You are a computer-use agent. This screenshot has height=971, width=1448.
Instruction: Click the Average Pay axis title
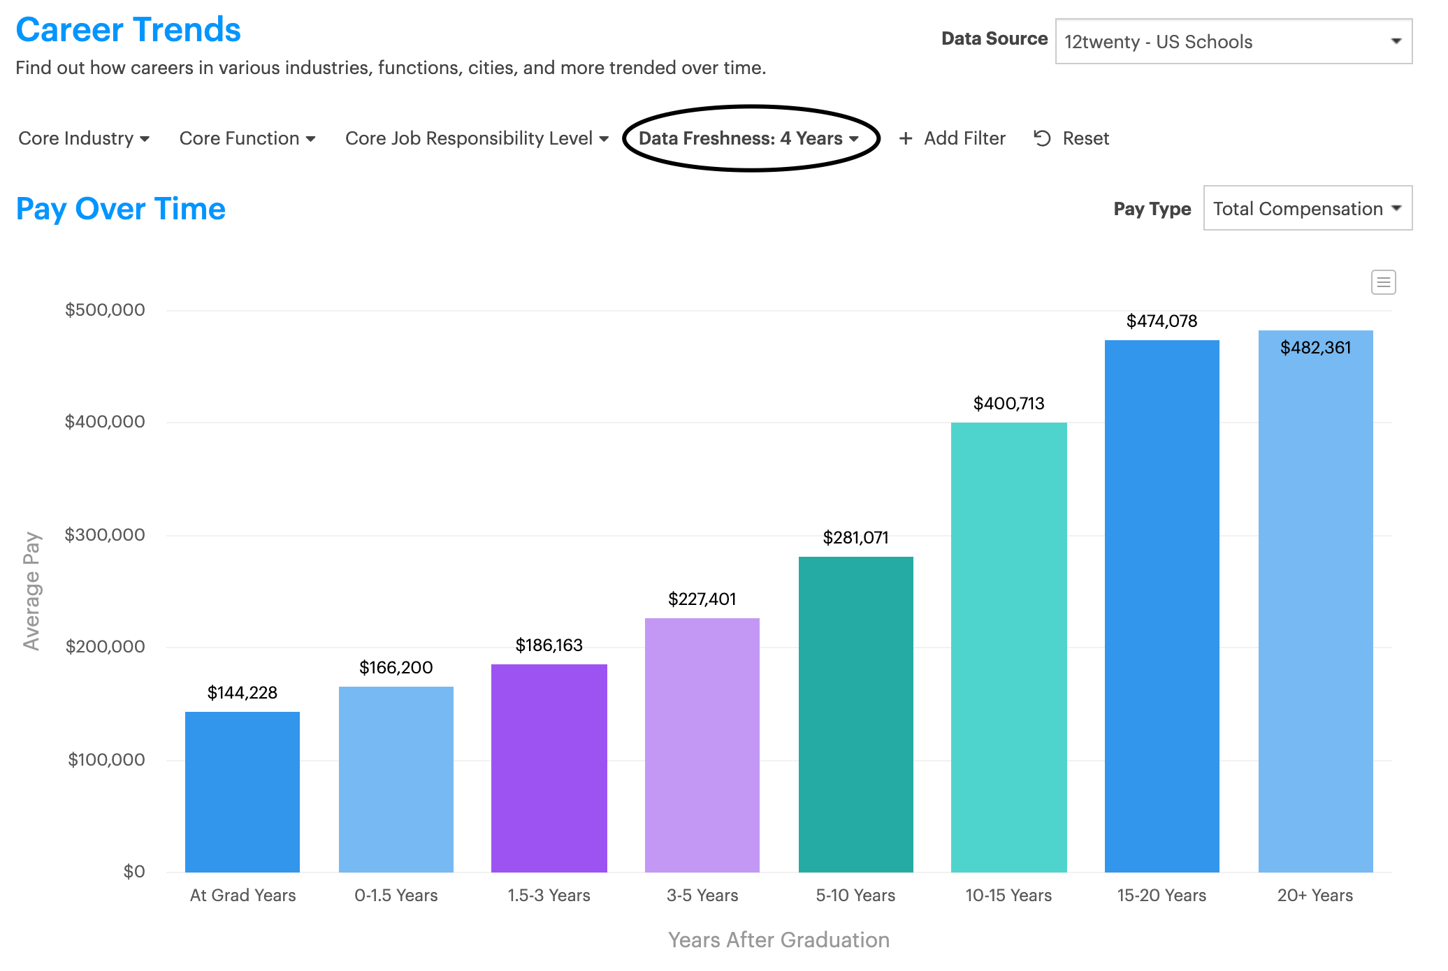pyautogui.click(x=31, y=591)
